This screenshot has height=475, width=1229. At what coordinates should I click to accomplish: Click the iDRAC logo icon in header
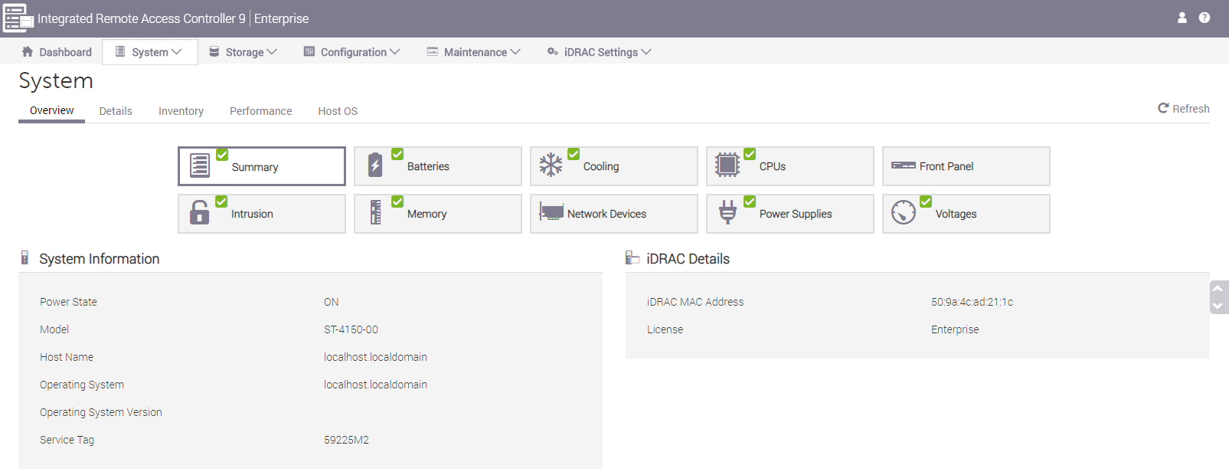pos(18,18)
